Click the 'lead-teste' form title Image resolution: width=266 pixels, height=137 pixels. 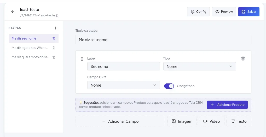point(30,9)
